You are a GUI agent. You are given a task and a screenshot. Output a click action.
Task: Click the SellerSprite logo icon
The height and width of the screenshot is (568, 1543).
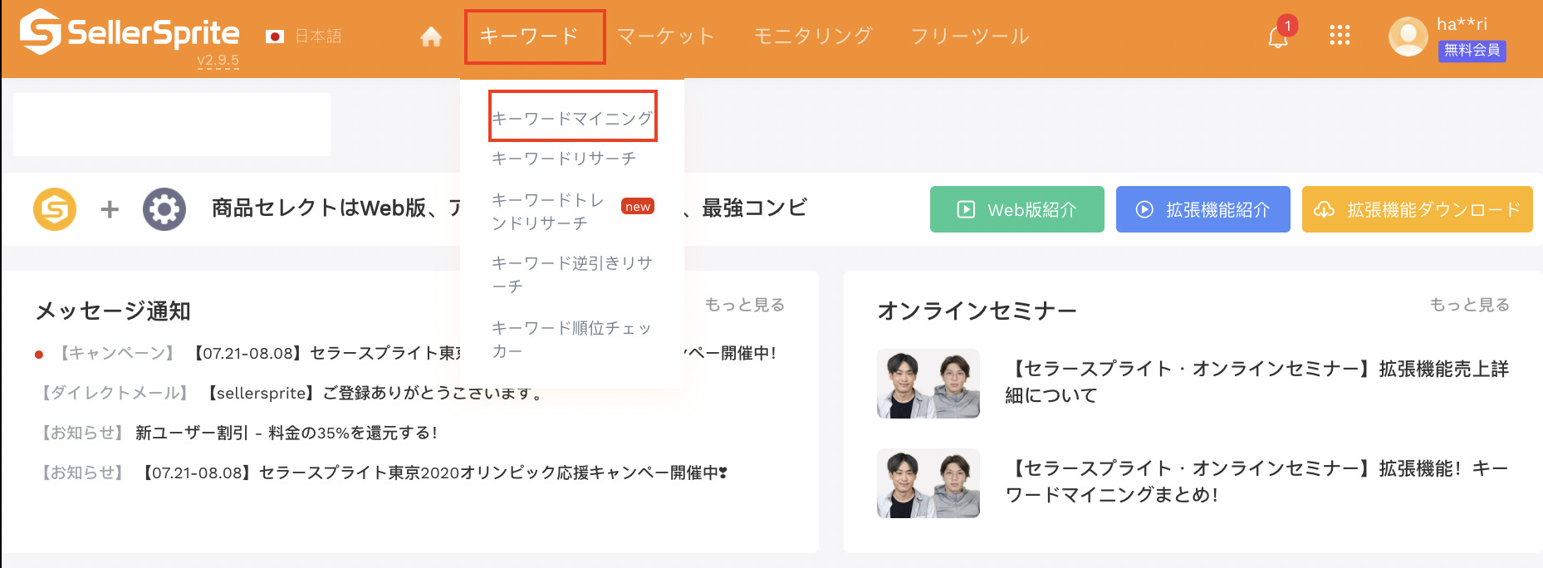[40, 32]
